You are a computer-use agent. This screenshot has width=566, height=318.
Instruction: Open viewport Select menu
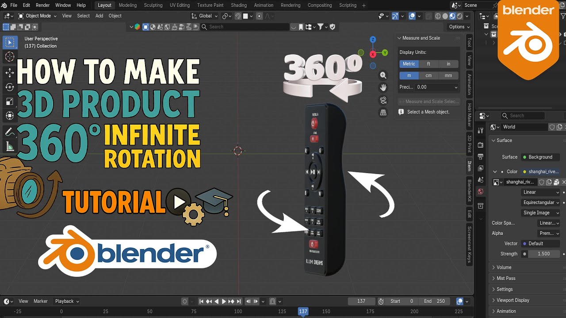tap(83, 16)
